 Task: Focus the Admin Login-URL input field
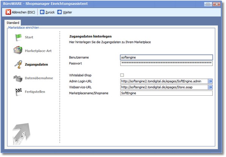pyautogui.click(x=164, y=81)
